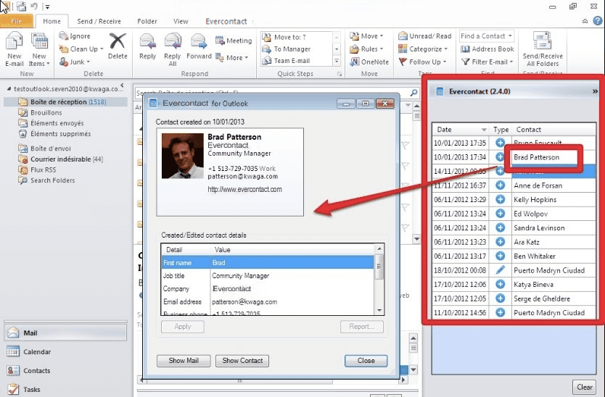Click Show Mail in Evercontact dialog
The image size is (605, 397).
[x=184, y=360]
